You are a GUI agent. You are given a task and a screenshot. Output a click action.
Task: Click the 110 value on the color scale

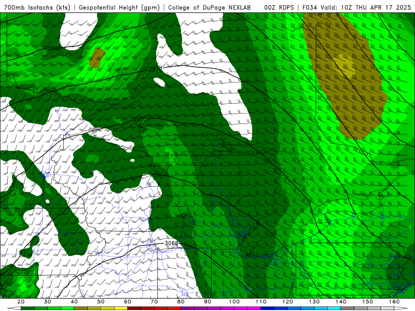(261, 302)
